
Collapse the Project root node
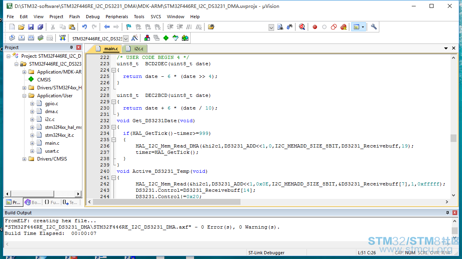point(9,56)
